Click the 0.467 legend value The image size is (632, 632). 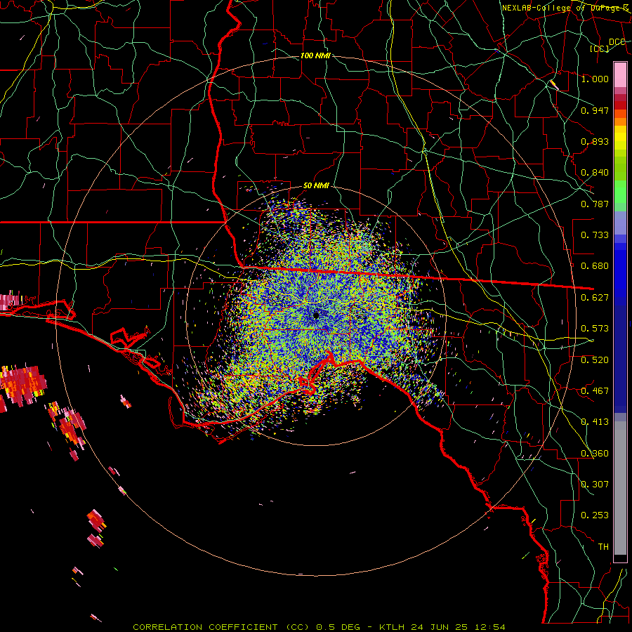(595, 391)
